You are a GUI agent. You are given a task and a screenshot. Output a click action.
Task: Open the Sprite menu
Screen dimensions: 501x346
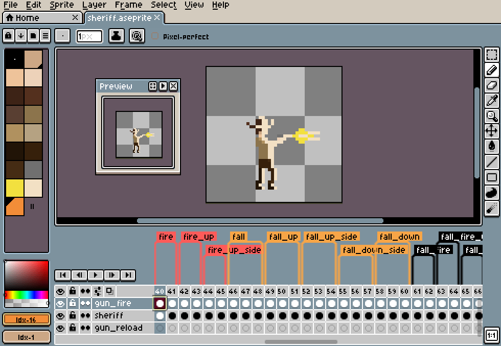click(x=62, y=5)
